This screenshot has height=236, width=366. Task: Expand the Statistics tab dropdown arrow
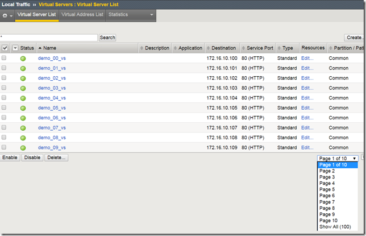tap(152, 15)
